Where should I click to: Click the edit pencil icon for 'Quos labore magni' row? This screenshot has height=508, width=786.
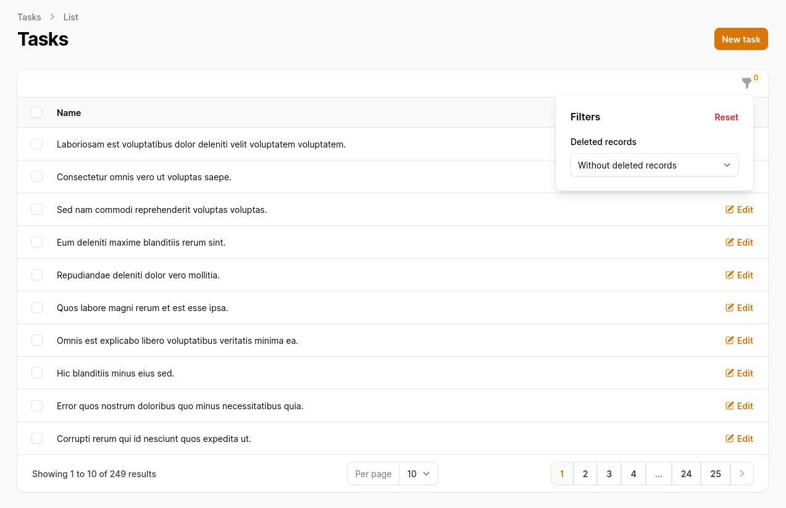pos(729,308)
